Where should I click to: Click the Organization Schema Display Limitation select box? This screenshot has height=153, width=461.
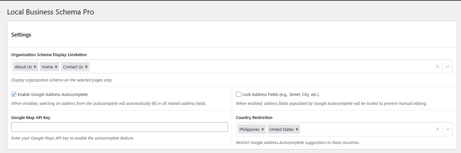[257, 67]
